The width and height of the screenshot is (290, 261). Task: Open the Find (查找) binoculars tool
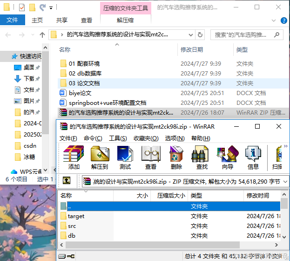202,158
